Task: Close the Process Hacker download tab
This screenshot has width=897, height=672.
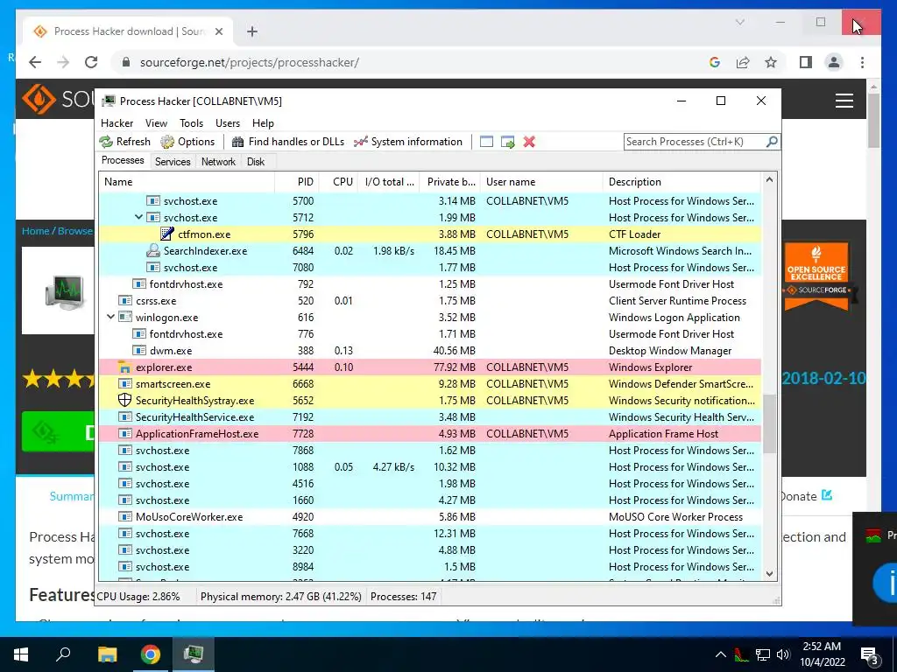Action: point(218,31)
